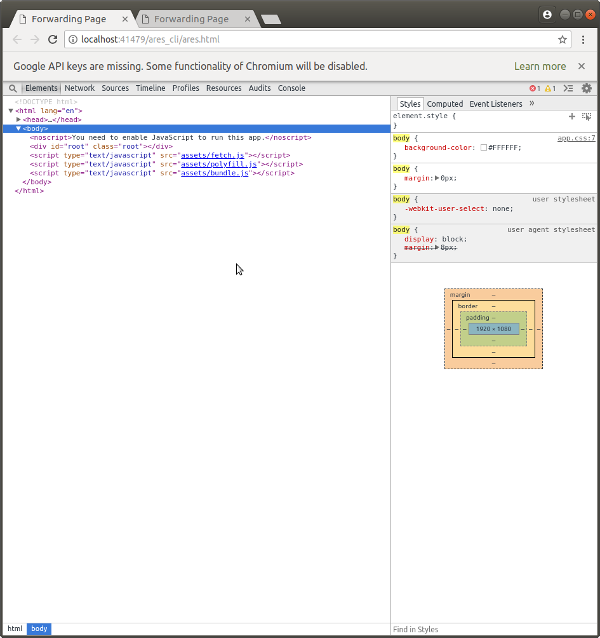Image resolution: width=600 pixels, height=638 pixels.
Task: Click the display: block property
Action: [436, 239]
